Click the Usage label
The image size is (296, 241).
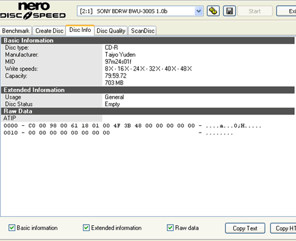(x=13, y=97)
